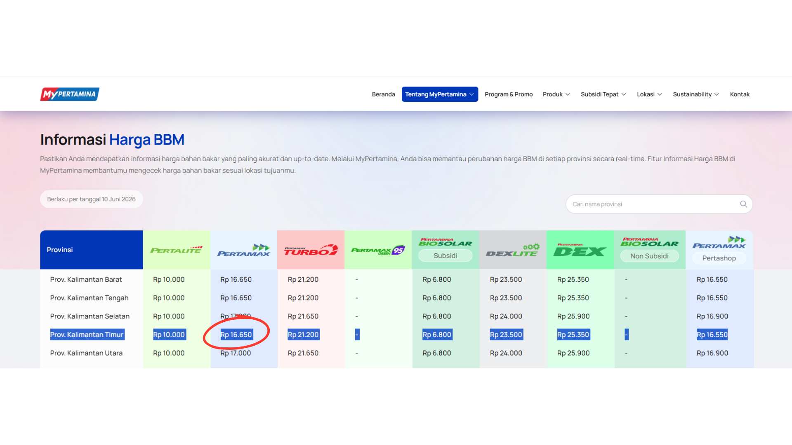Expand the Subsidi Tepat menu
Screen dimensions: 792x445
point(603,94)
